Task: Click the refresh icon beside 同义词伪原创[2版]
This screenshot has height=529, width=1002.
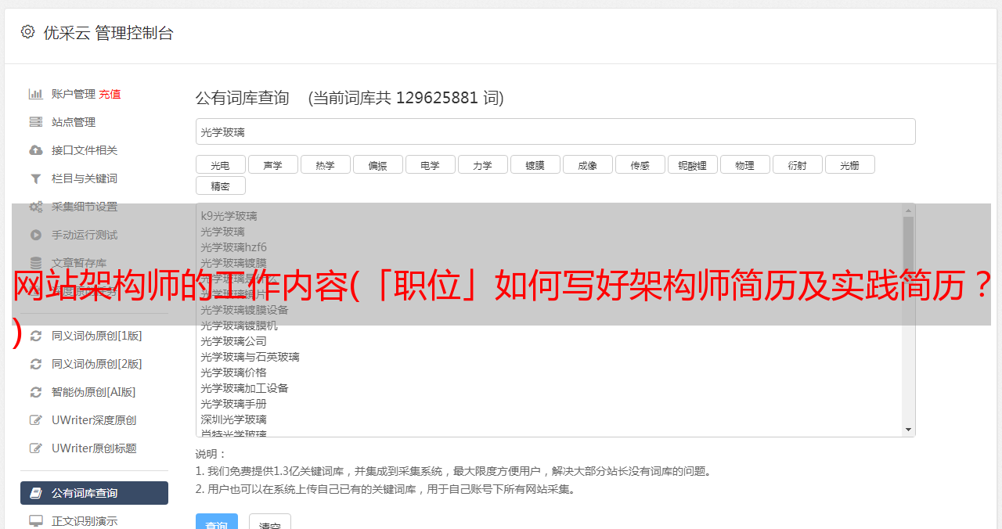Action: click(x=36, y=364)
